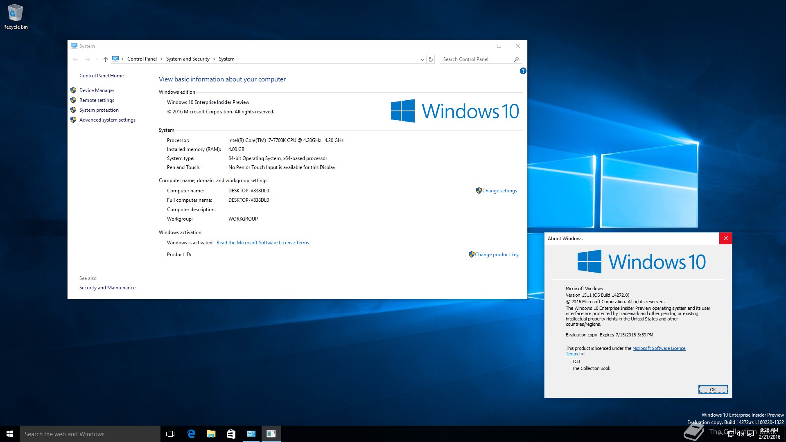Select the About Windows taskbar icon
Screen dimensions: 786x442
point(271,434)
